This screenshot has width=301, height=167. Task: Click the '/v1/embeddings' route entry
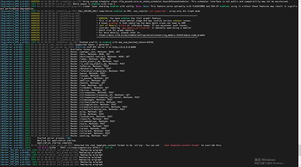tap(93, 121)
